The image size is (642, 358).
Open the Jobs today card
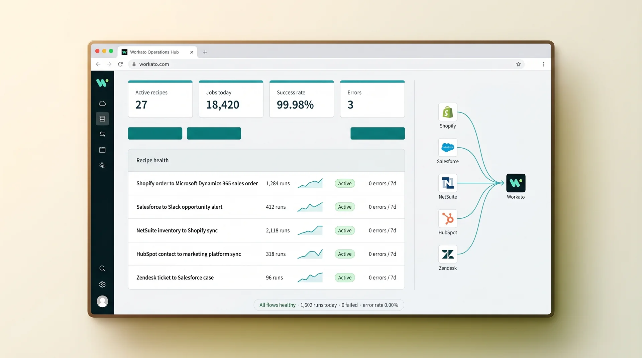[x=231, y=99]
